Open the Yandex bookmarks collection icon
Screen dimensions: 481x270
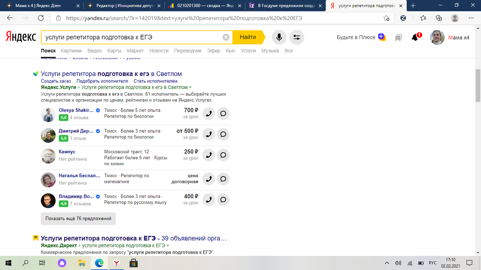click(398, 38)
